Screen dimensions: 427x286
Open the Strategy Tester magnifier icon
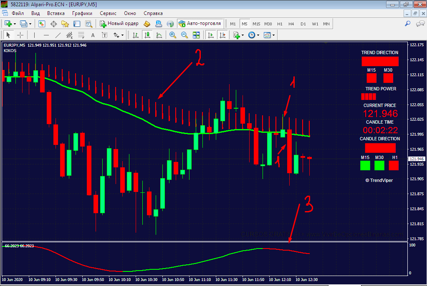[88, 24]
